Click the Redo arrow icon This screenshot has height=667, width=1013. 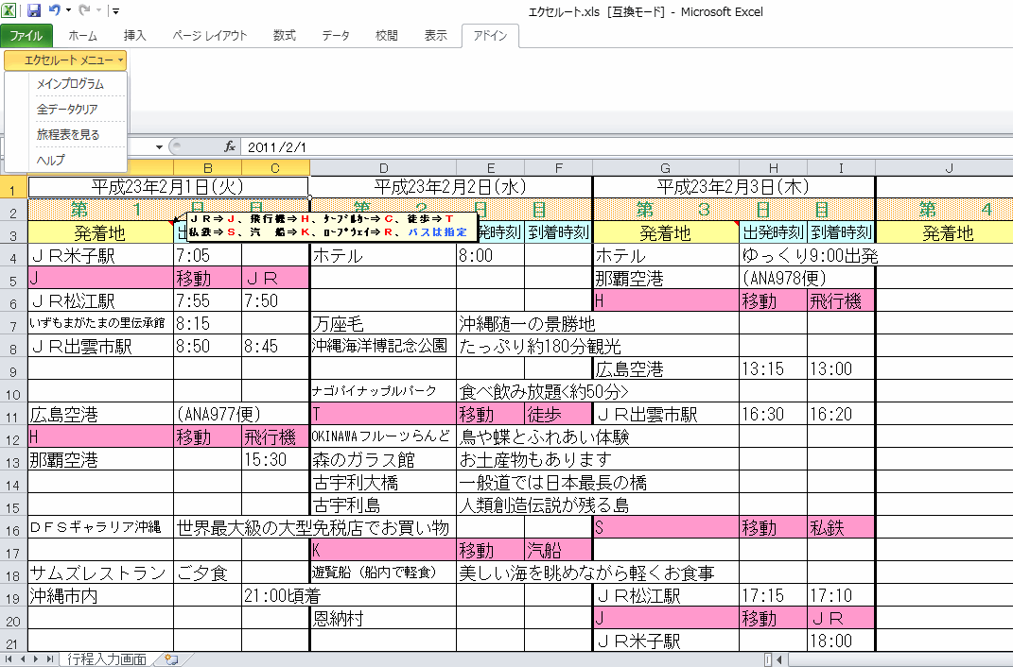pos(84,10)
